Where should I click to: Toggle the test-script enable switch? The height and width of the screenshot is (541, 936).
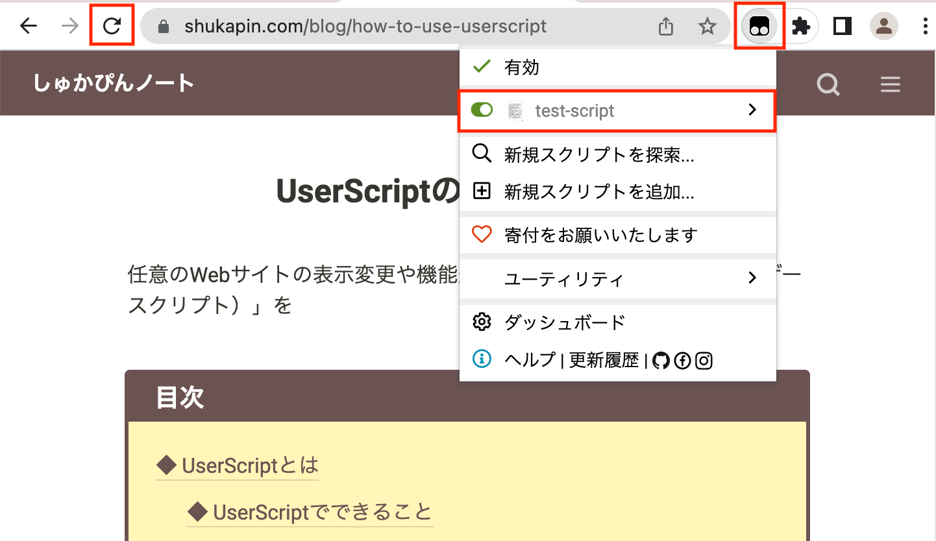click(x=482, y=110)
